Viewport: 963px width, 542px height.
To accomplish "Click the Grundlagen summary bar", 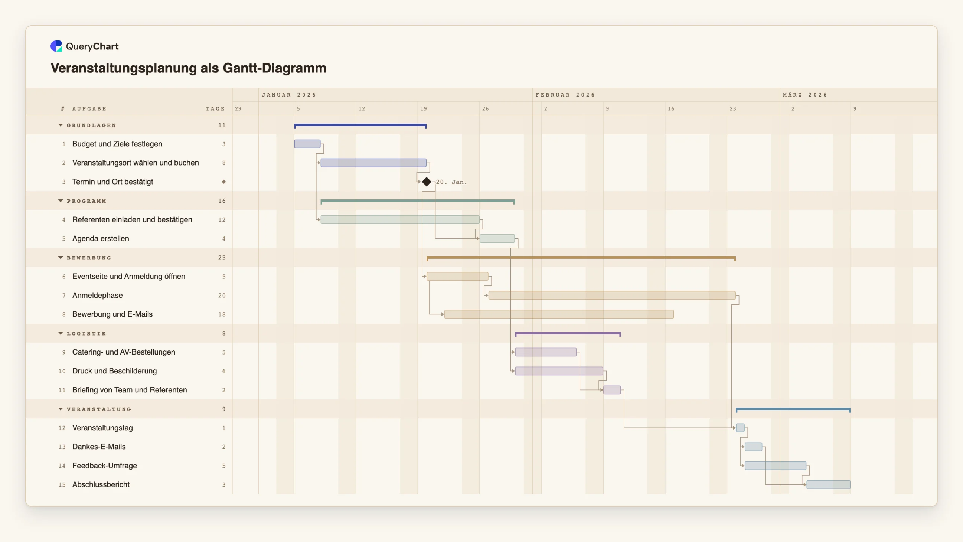I will pos(360,126).
